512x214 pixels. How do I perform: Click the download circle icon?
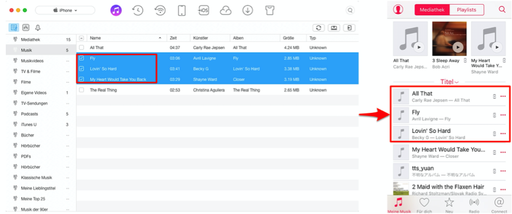(248, 11)
